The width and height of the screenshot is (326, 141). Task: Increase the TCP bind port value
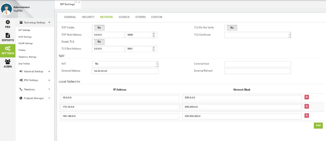(154, 34)
